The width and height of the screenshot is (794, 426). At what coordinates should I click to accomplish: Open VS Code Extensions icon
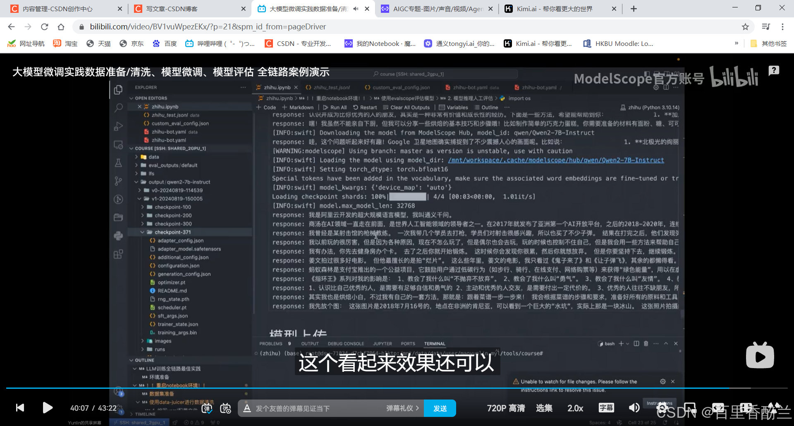(x=118, y=254)
